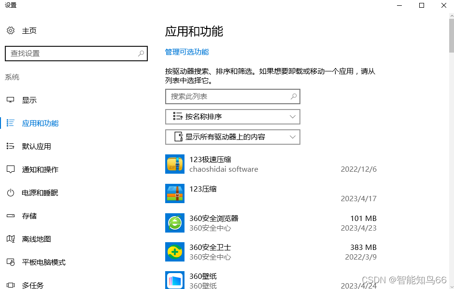This screenshot has width=454, height=289.
Task: Click the vertical scrollbar thumb
Action: click(452, 36)
